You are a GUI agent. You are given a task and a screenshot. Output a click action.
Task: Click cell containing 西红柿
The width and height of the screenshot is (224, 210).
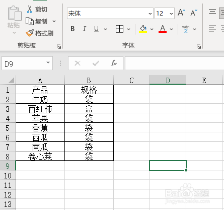pos(40,109)
